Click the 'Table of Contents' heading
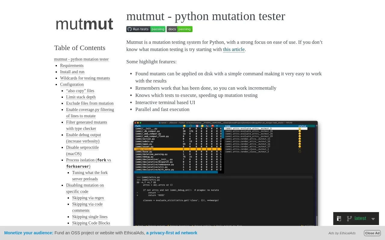This screenshot has height=240, width=385. [80, 48]
